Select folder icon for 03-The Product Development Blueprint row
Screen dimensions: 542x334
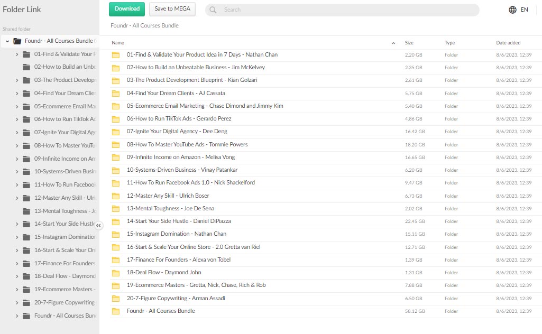[x=116, y=80]
